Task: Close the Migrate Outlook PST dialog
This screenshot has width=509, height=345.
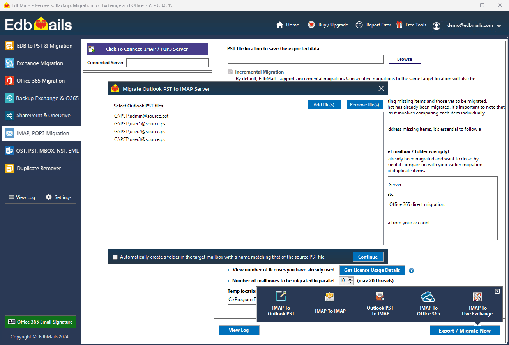Action: tap(381, 89)
